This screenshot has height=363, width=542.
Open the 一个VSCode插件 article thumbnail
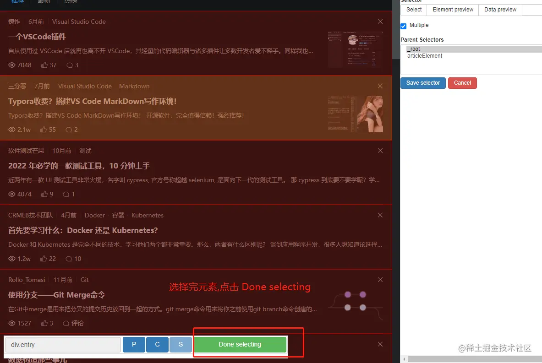pos(356,49)
